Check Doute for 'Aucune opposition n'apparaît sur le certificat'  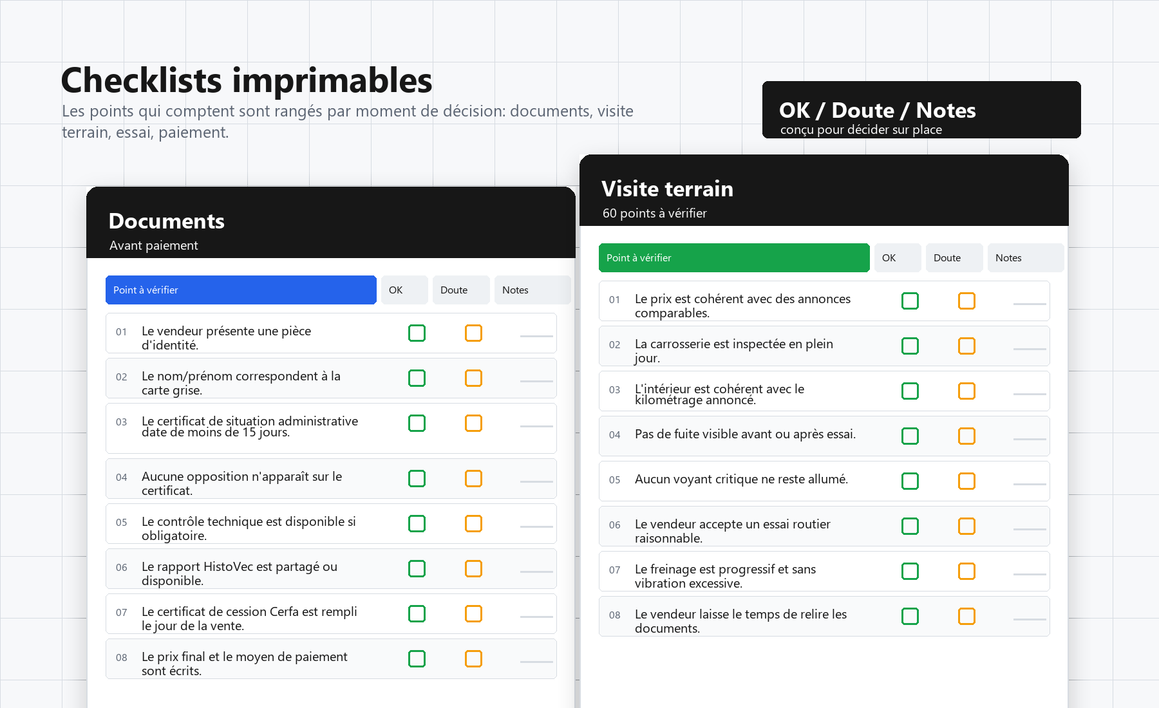(473, 479)
